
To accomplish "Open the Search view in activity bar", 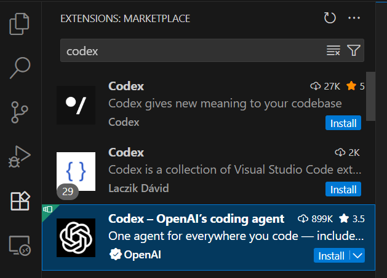I will click(20, 68).
